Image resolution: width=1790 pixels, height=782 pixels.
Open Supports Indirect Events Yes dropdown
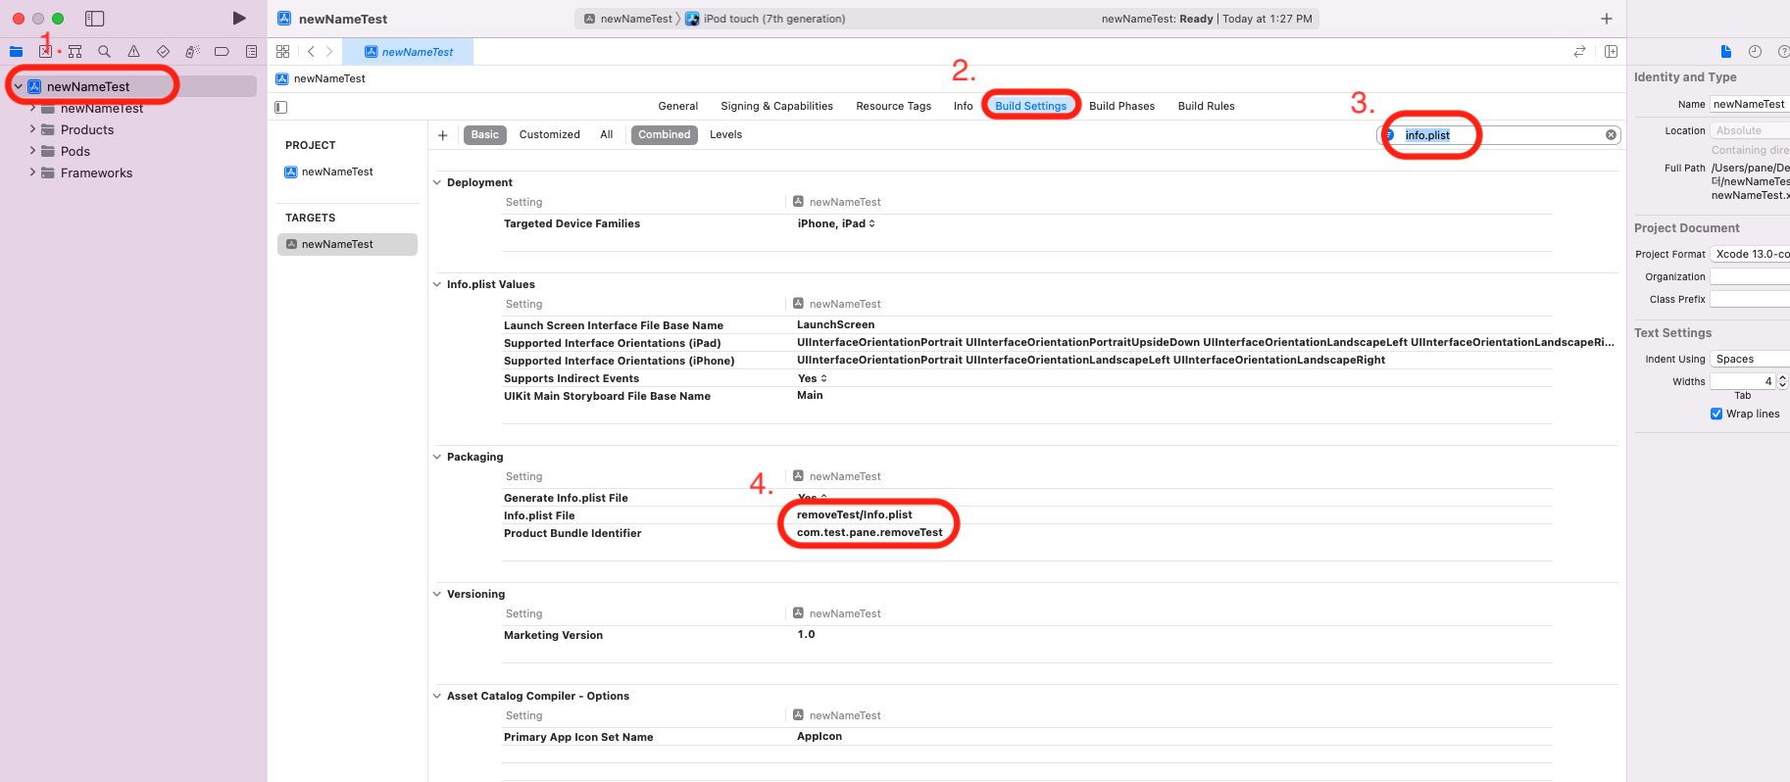[x=813, y=378]
